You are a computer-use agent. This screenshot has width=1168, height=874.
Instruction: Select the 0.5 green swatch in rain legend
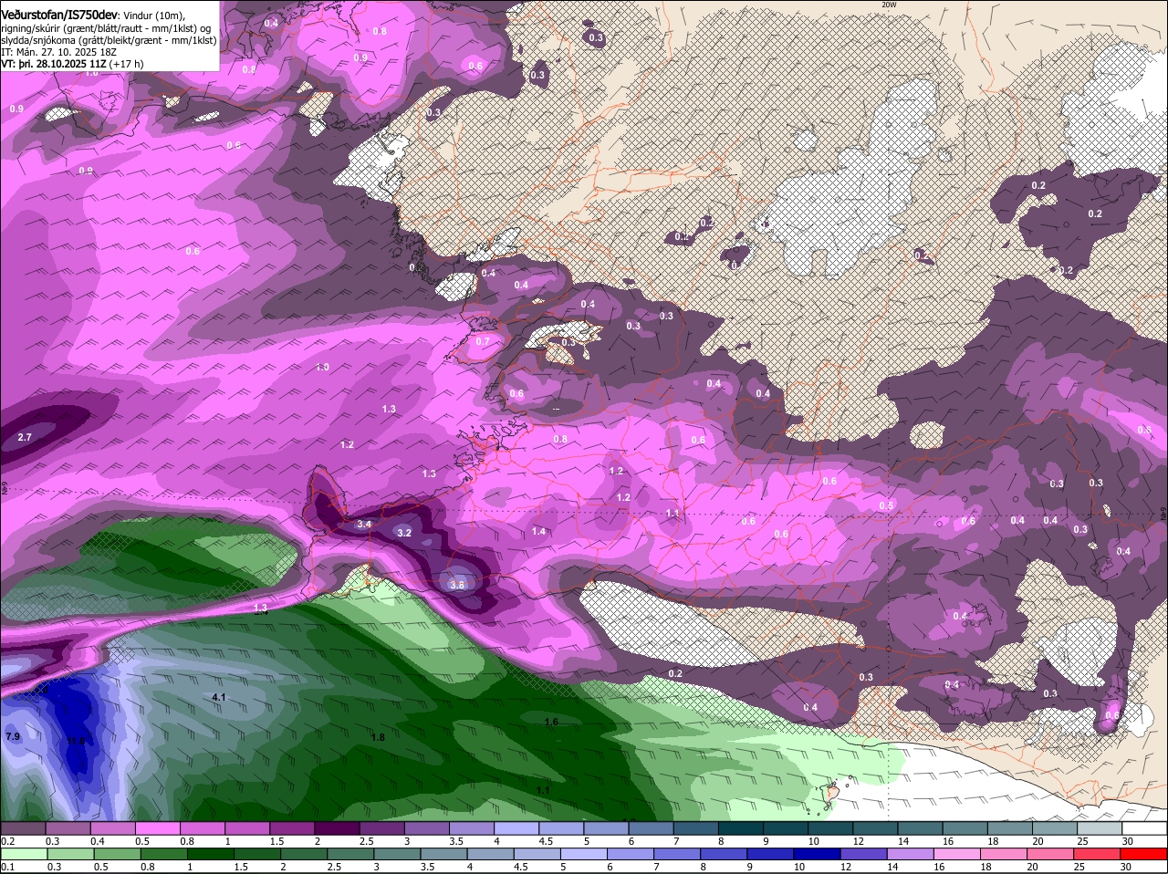[117, 855]
